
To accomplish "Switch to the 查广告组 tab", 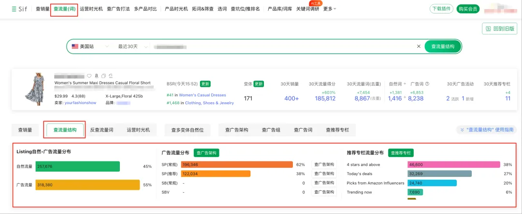I will point(271,130).
